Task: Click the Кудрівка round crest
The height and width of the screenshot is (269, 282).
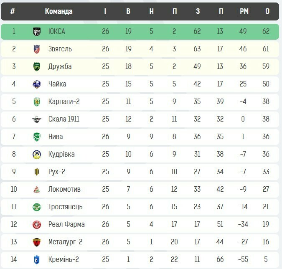Action: [x=37, y=154]
